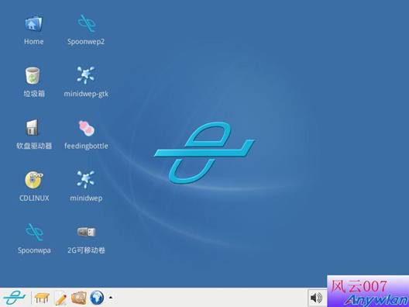Launch the minidwep desktop icon

click(x=86, y=179)
